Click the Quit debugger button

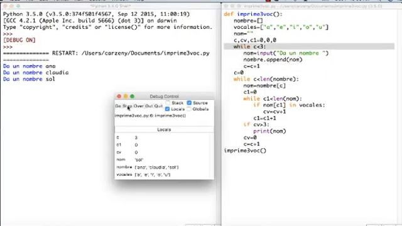158,106
